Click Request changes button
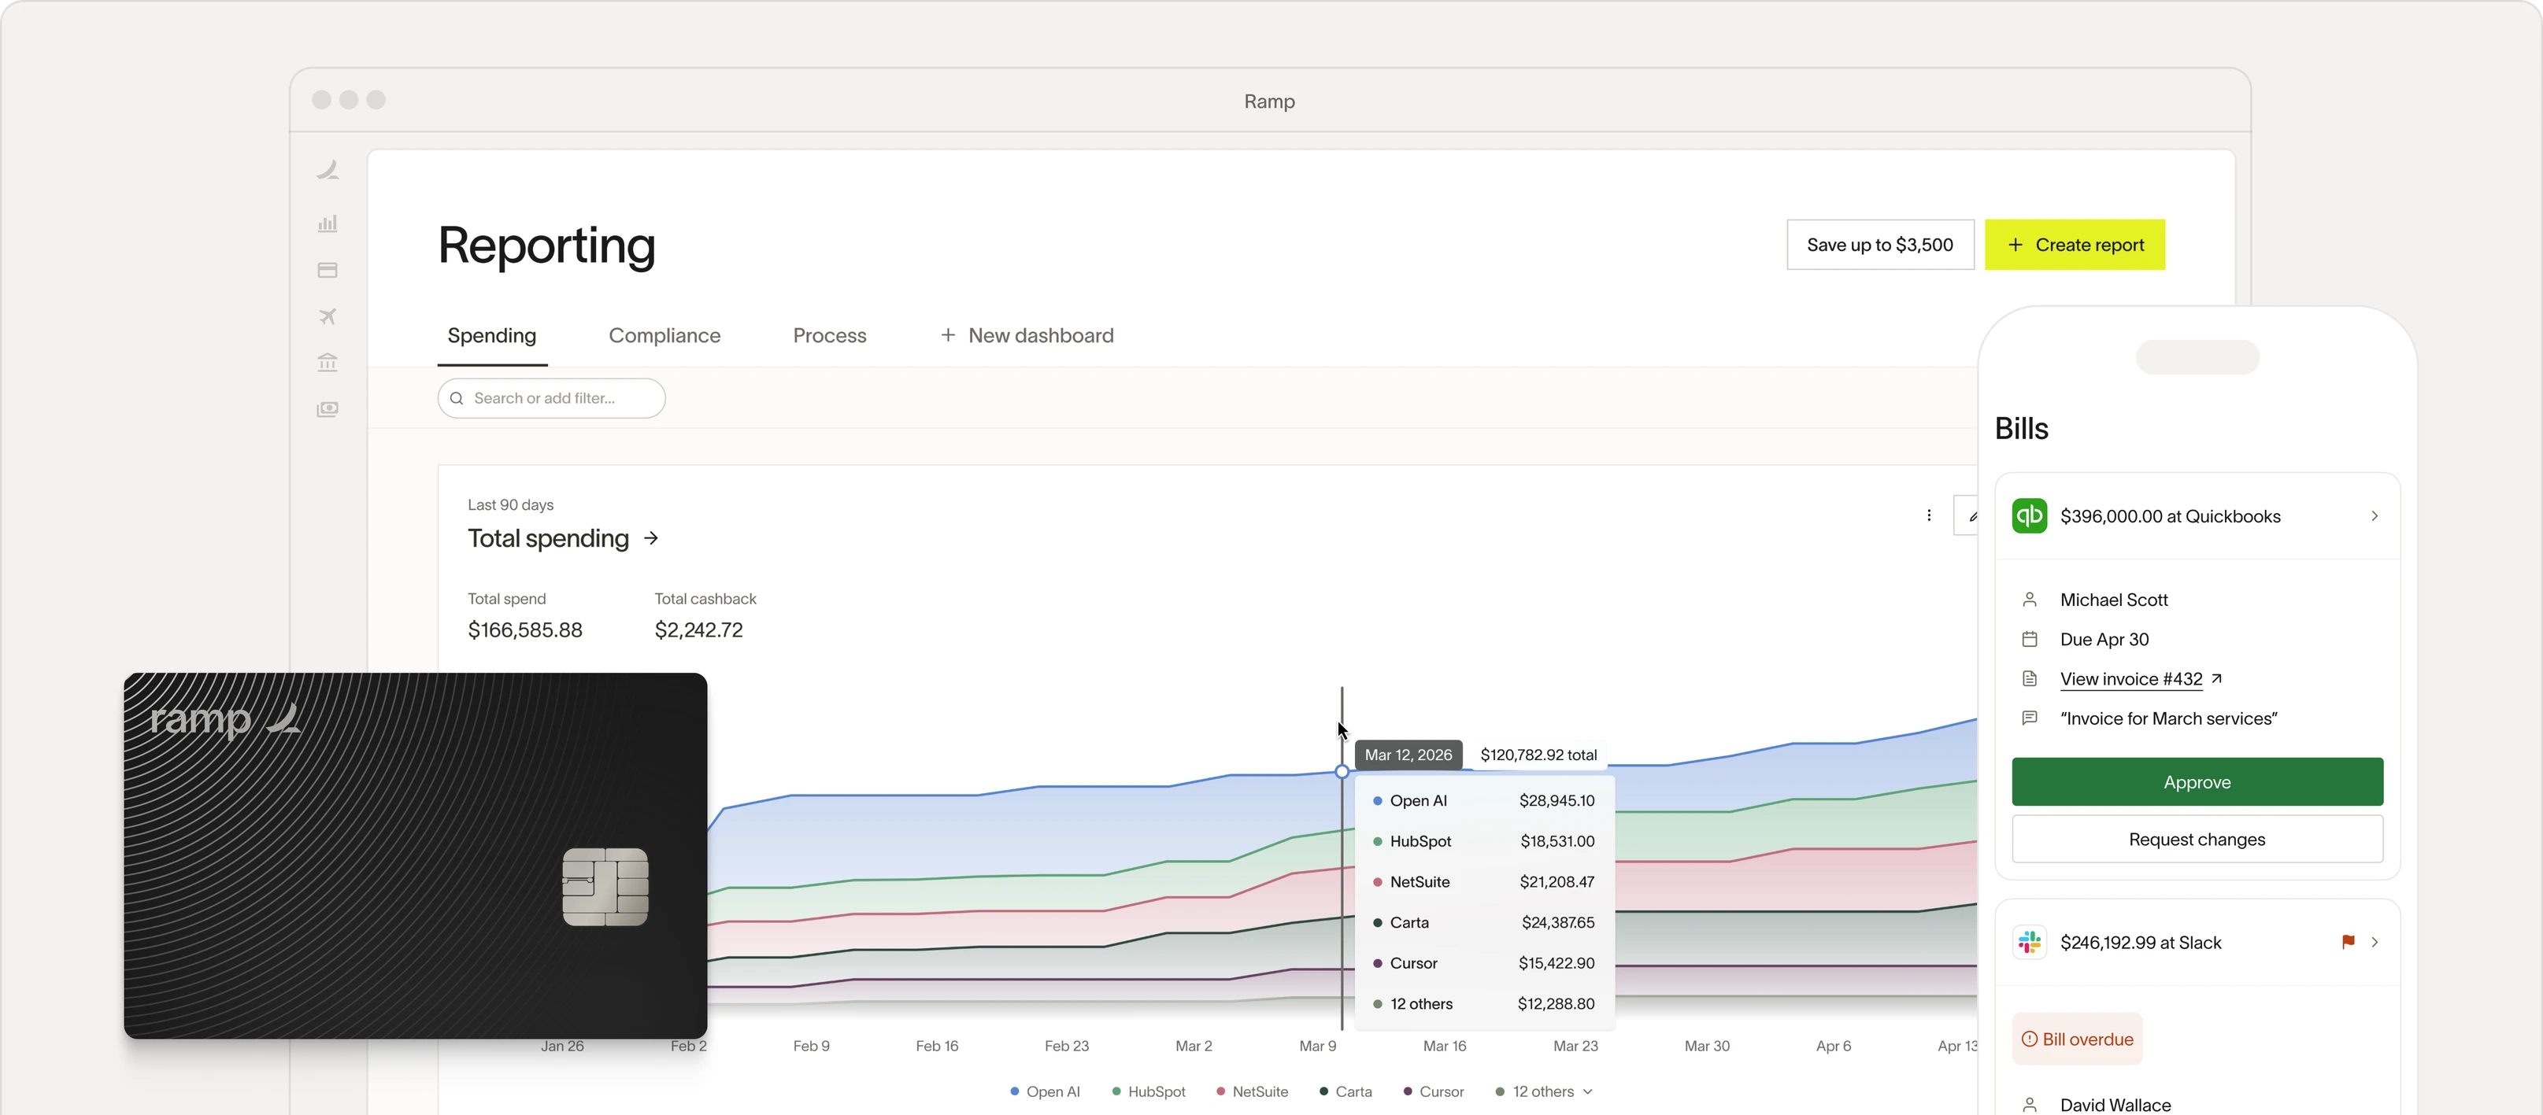Screen dimensions: 2543x1115 (x=2197, y=839)
